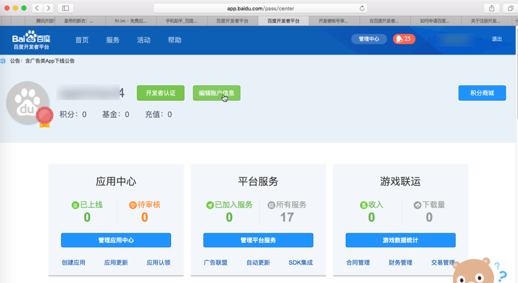The image size is (518, 283).
Task: Click the Baidu developer platform logo
Action: pyautogui.click(x=31, y=40)
